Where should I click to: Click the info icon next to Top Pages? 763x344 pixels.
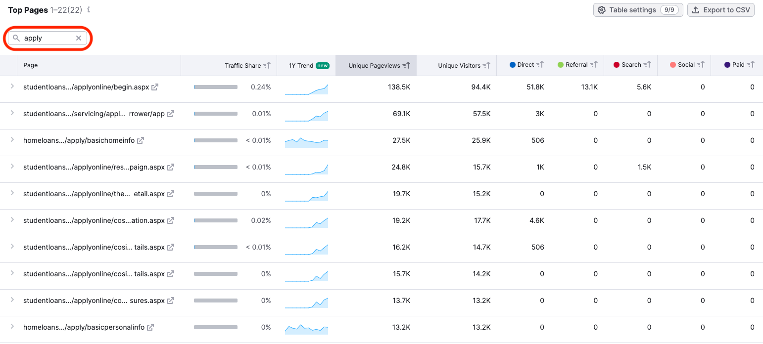(89, 10)
